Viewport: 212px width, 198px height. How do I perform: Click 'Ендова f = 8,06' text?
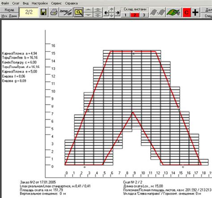click(x=13, y=76)
